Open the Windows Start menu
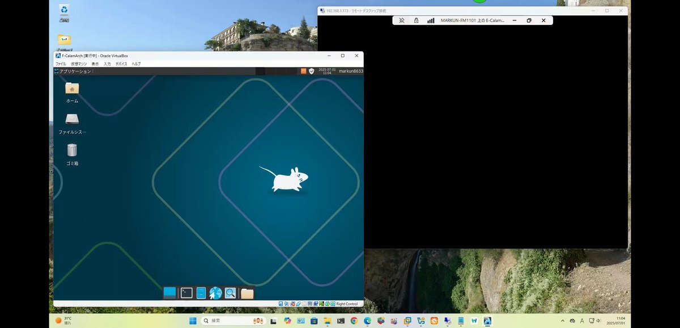The image size is (680, 328). click(193, 321)
